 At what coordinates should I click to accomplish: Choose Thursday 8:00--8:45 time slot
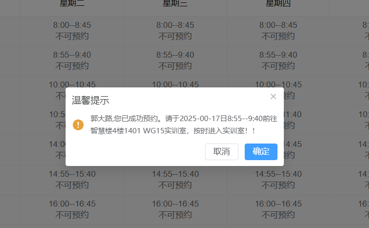(x=278, y=30)
